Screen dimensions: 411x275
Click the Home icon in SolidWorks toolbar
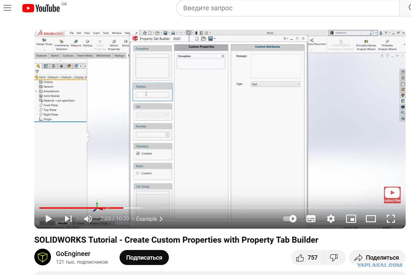145,33
